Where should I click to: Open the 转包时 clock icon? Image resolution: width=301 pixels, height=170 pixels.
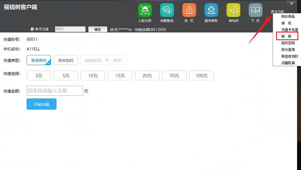234,10
